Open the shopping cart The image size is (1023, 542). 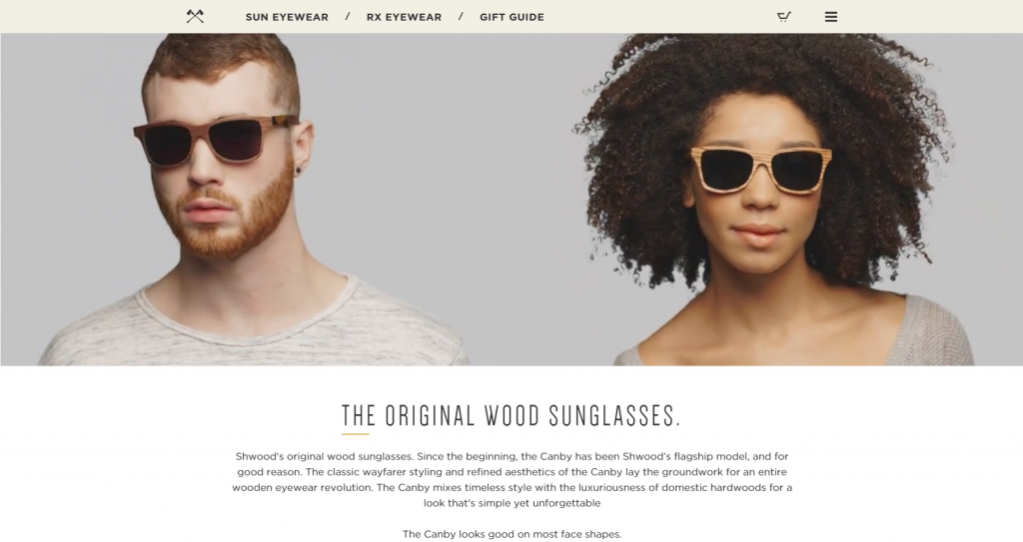[x=784, y=16]
